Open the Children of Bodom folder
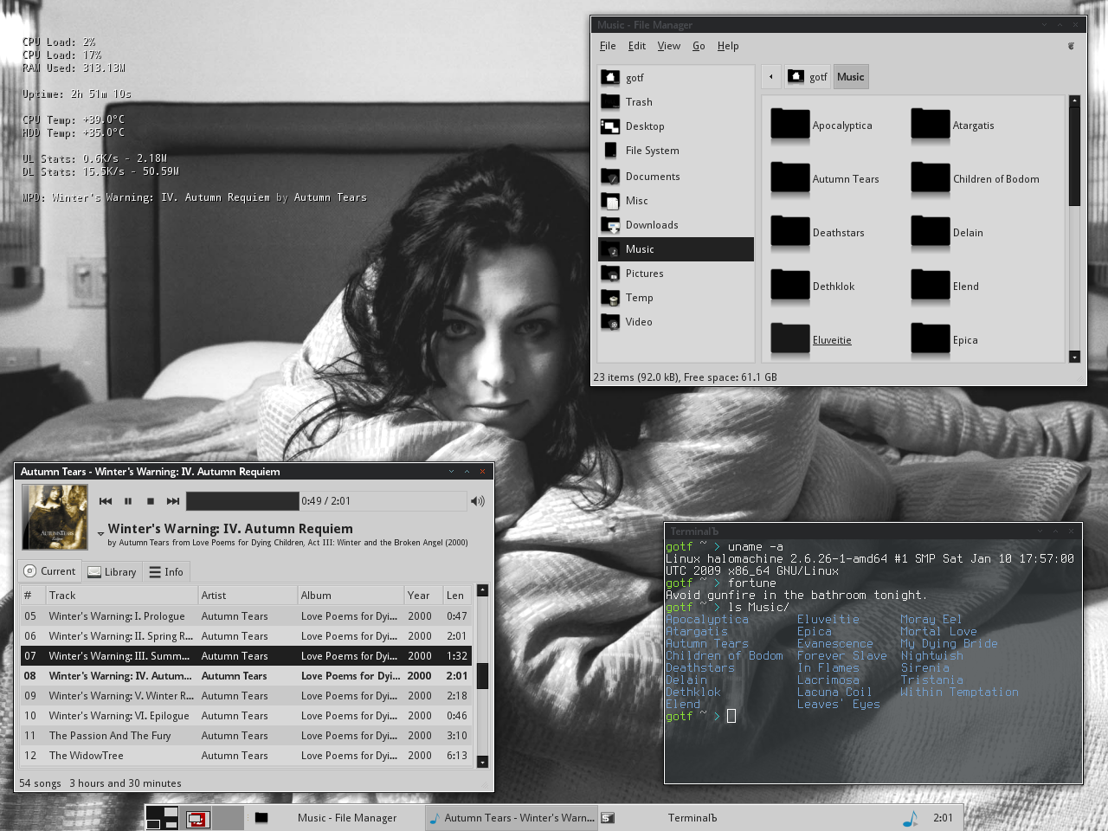Image resolution: width=1108 pixels, height=831 pixels. pyautogui.click(x=975, y=179)
